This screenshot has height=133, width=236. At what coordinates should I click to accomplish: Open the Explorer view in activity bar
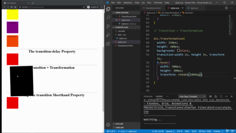108,9
